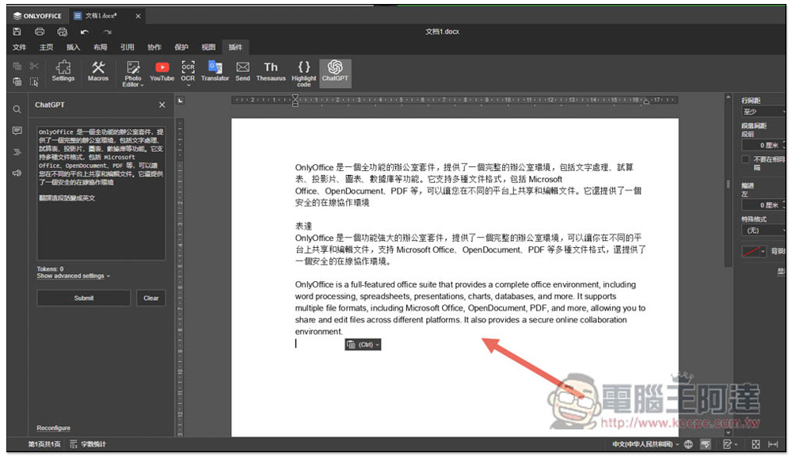Click the Reconfigure link
Image resolution: width=792 pixels, height=457 pixels.
click(x=53, y=428)
